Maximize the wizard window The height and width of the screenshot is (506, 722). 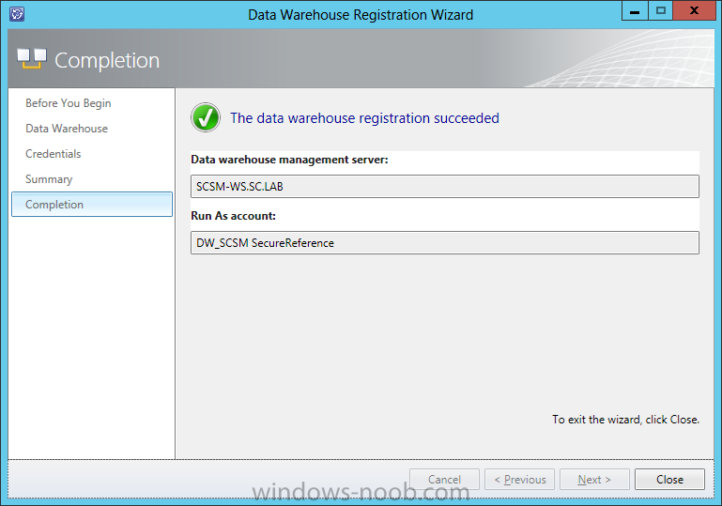pyautogui.click(x=661, y=11)
